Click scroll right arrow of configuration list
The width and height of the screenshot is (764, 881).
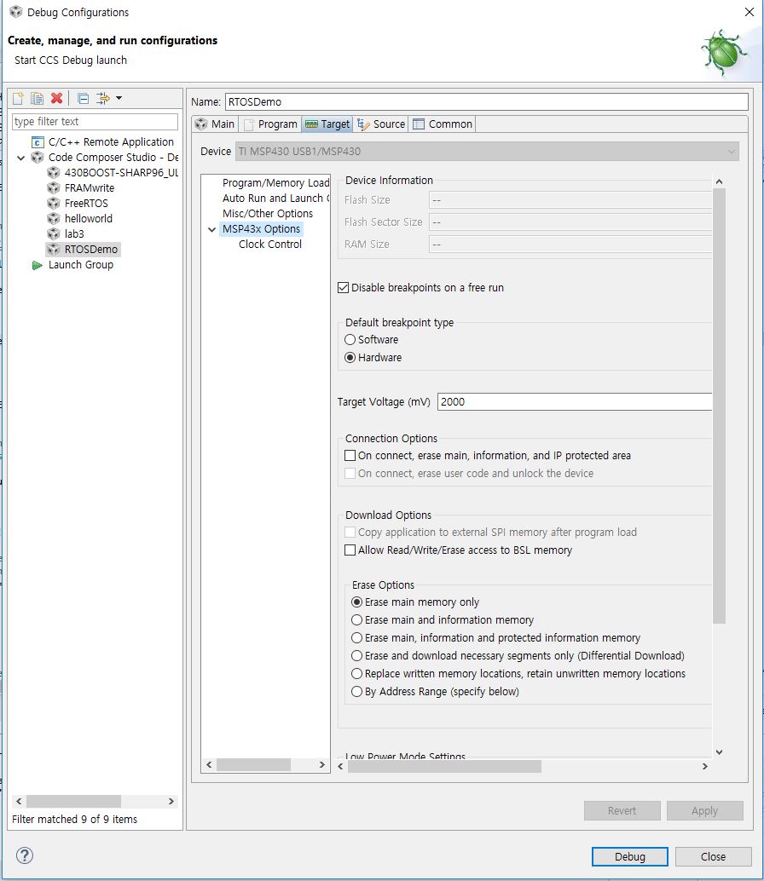click(x=171, y=801)
